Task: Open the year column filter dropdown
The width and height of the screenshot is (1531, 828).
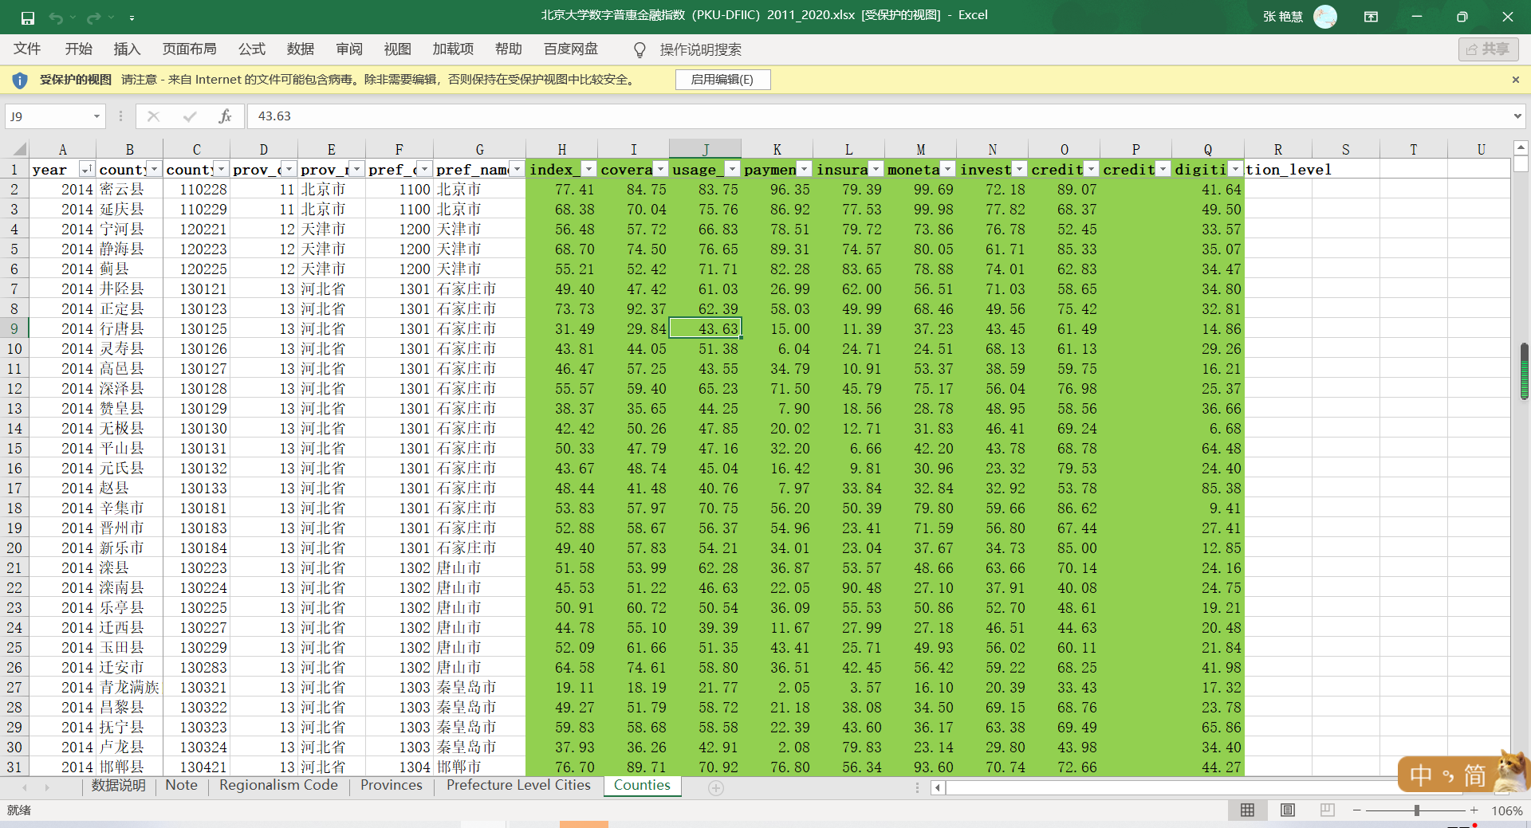Action: [x=86, y=170]
